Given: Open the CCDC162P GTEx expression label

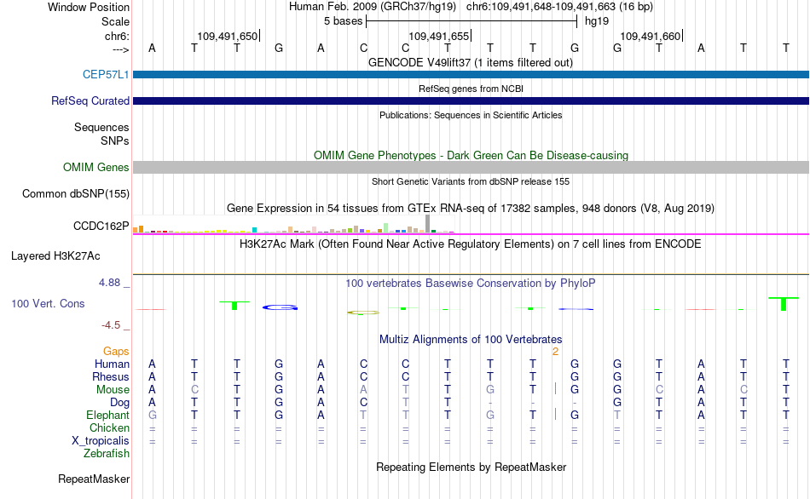Looking at the screenshot, I should 101,226.
